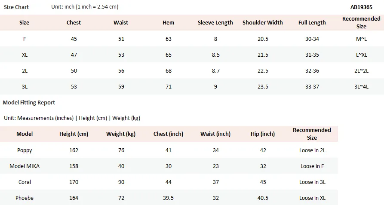Click the Loose in XL recommendation
This screenshot has width=384, height=205.
pyautogui.click(x=312, y=198)
